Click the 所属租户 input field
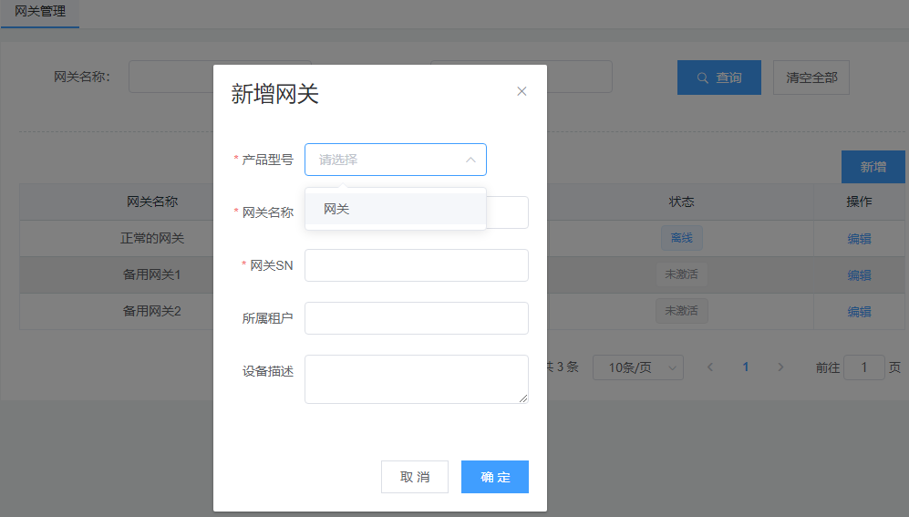 [416, 318]
